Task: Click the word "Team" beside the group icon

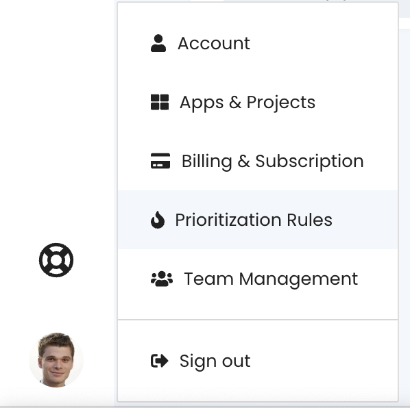Action: click(x=208, y=279)
